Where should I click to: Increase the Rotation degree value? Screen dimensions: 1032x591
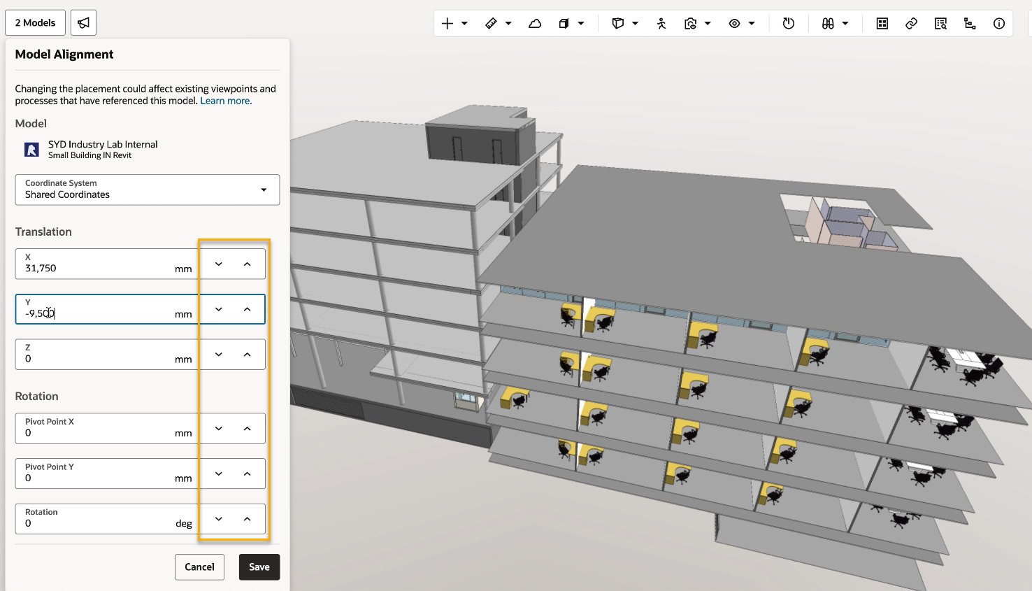247,519
